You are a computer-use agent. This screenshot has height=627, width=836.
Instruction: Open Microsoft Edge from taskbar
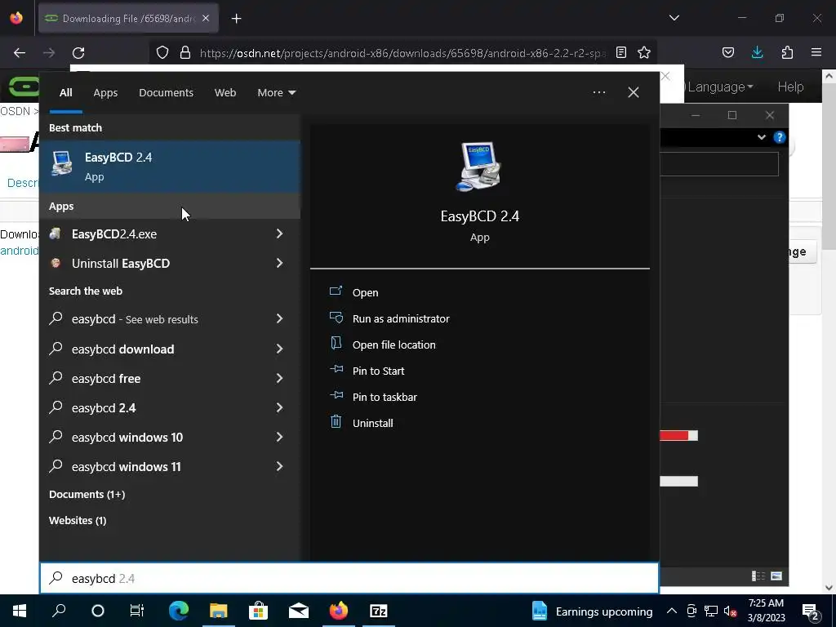[179, 611]
